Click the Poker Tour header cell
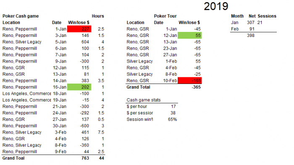 point(165,16)
